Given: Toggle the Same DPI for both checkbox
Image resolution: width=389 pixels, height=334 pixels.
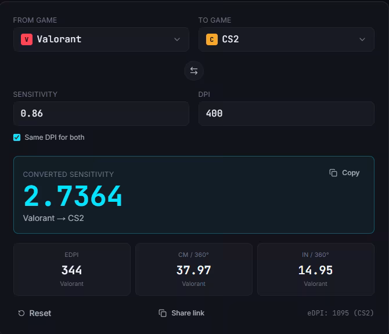Looking at the screenshot, I should (x=17, y=137).
